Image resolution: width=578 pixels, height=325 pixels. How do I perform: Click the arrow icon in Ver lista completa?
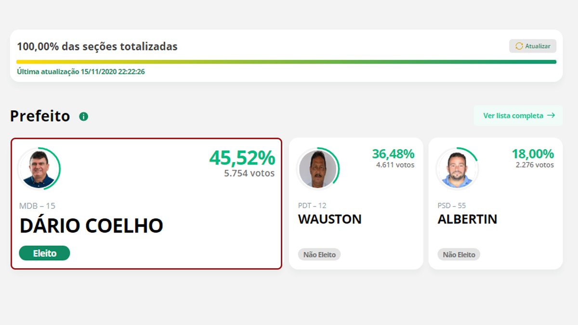[x=551, y=116]
